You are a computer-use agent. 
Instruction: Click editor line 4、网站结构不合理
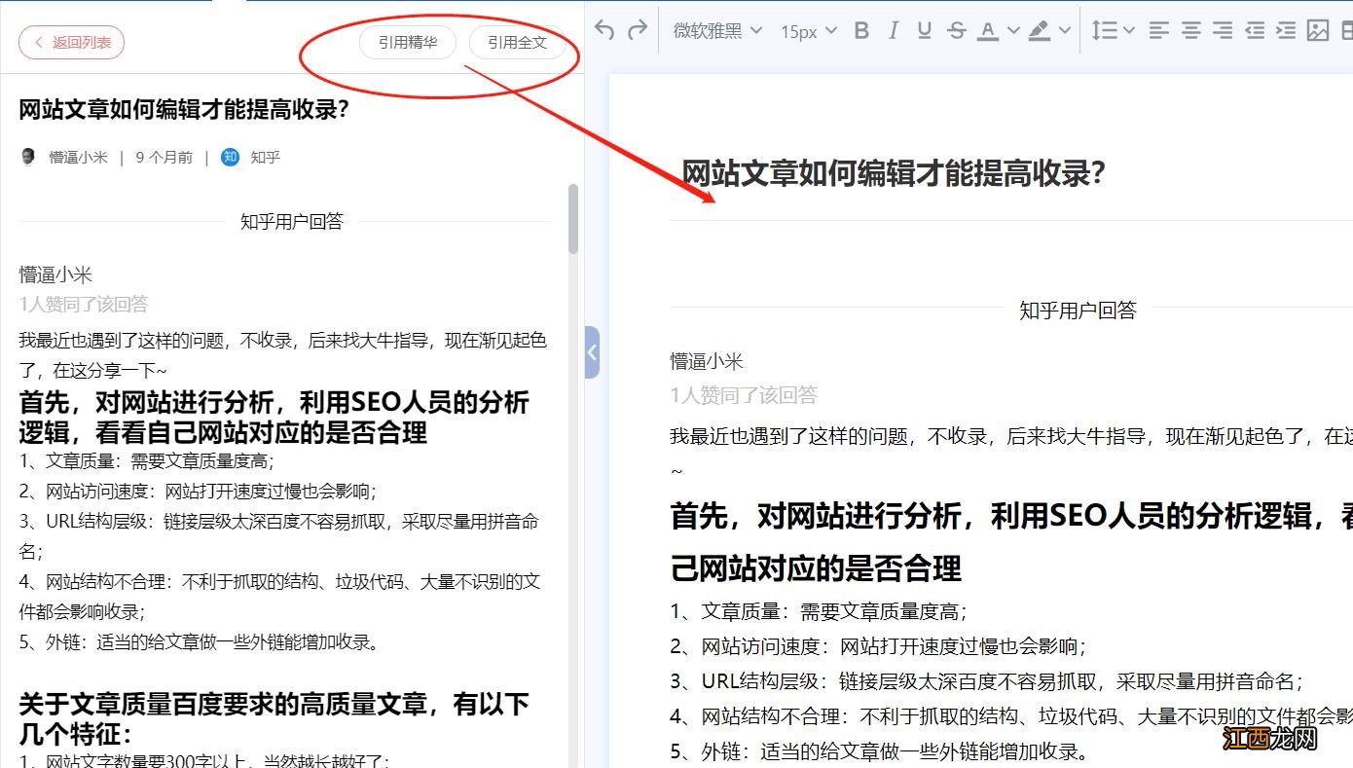point(1011,716)
